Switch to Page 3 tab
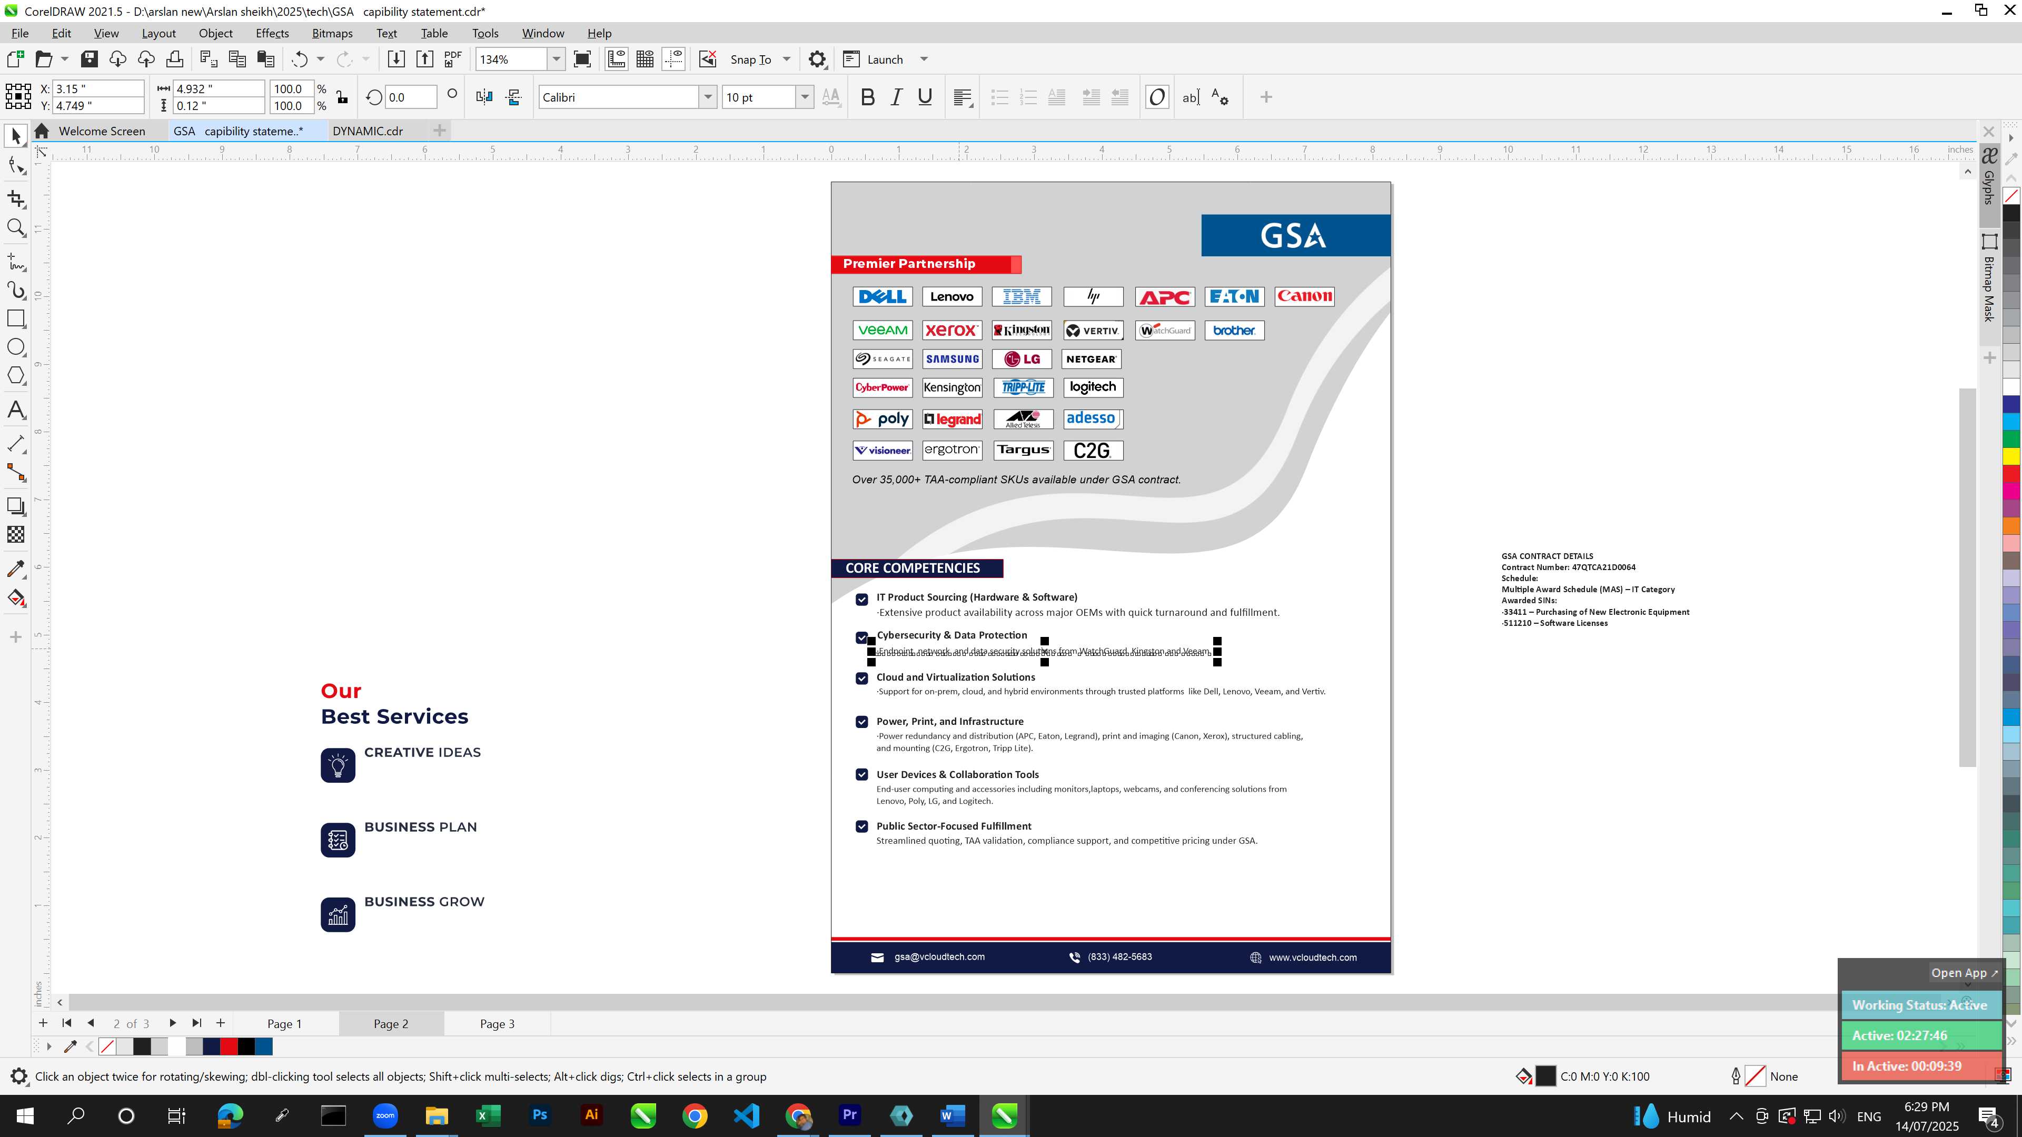This screenshot has width=2022, height=1137. click(x=498, y=1023)
